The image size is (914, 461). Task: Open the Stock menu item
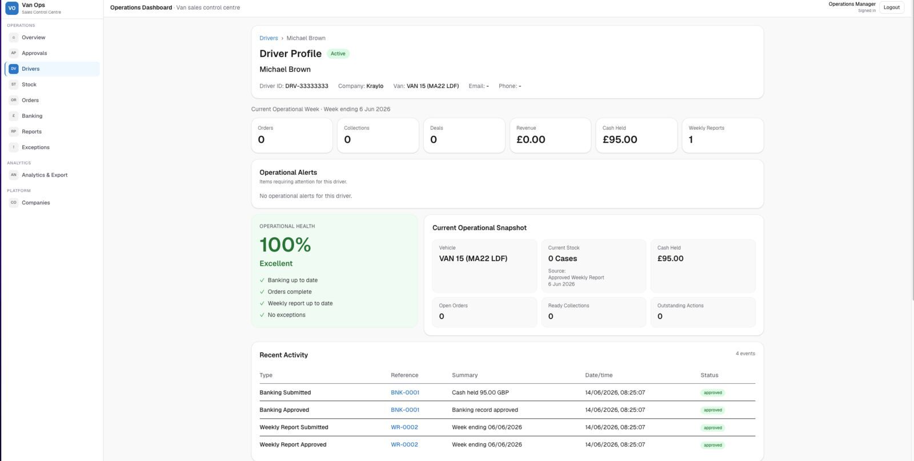(x=53, y=85)
